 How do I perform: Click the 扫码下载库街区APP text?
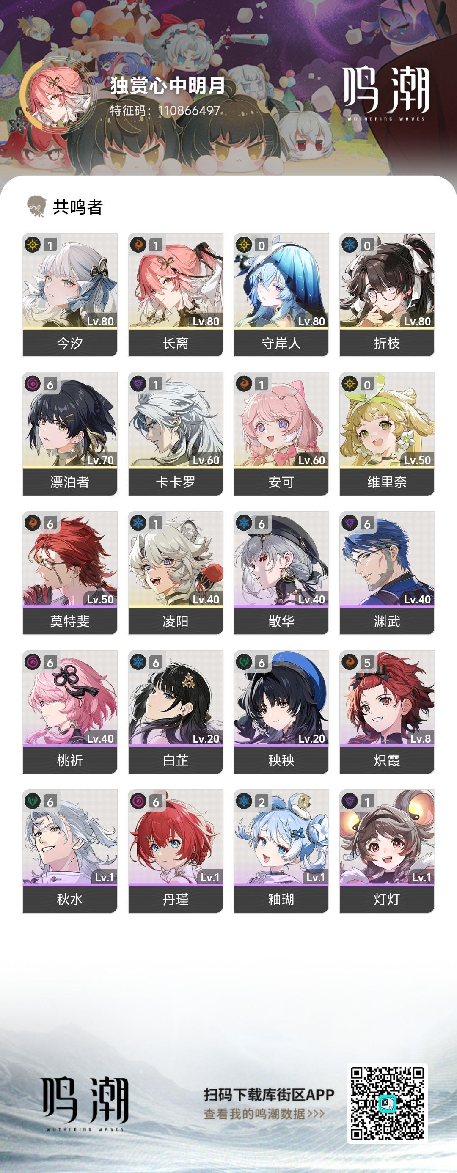(x=269, y=1094)
